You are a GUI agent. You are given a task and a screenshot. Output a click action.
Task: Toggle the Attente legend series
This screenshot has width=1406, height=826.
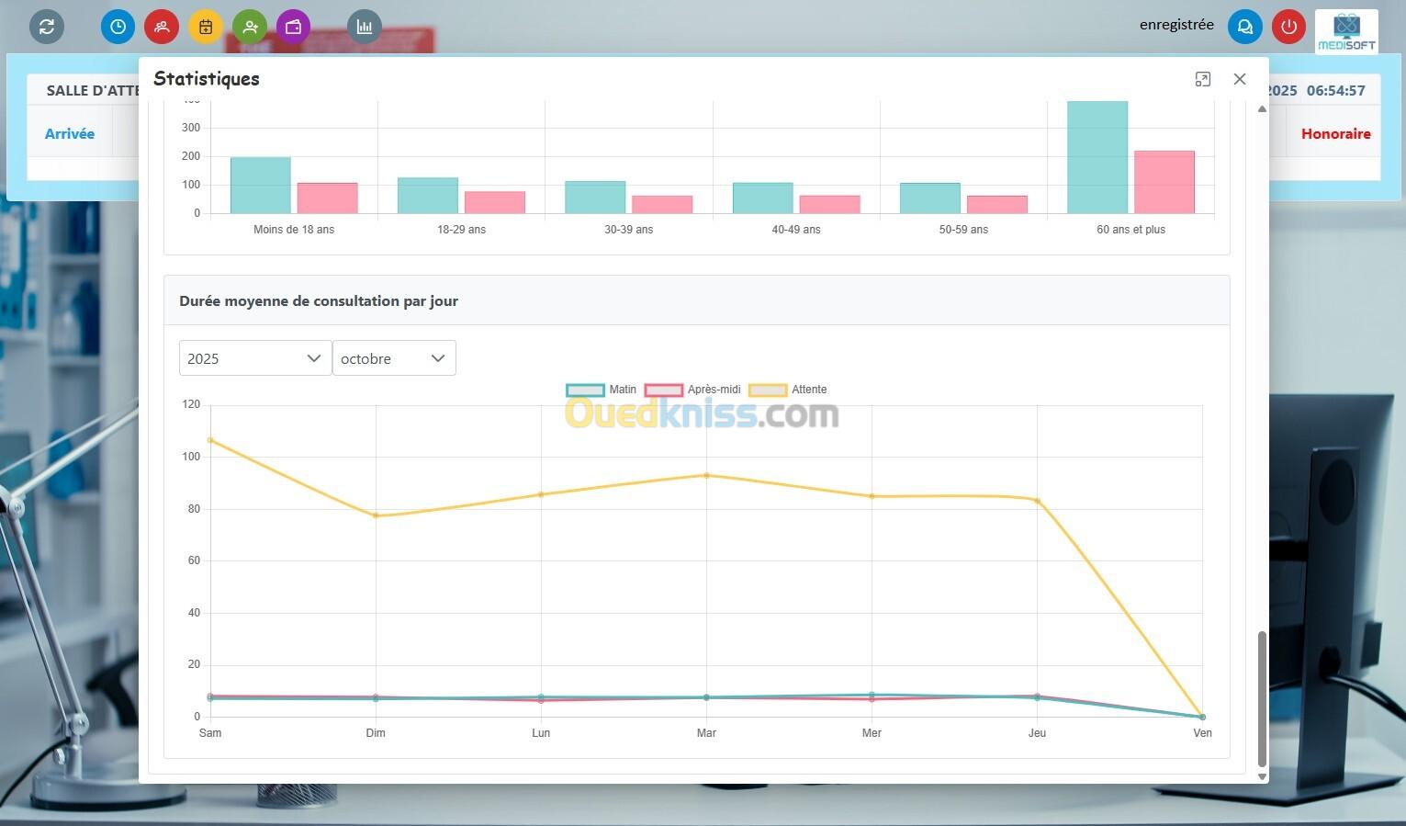788,390
